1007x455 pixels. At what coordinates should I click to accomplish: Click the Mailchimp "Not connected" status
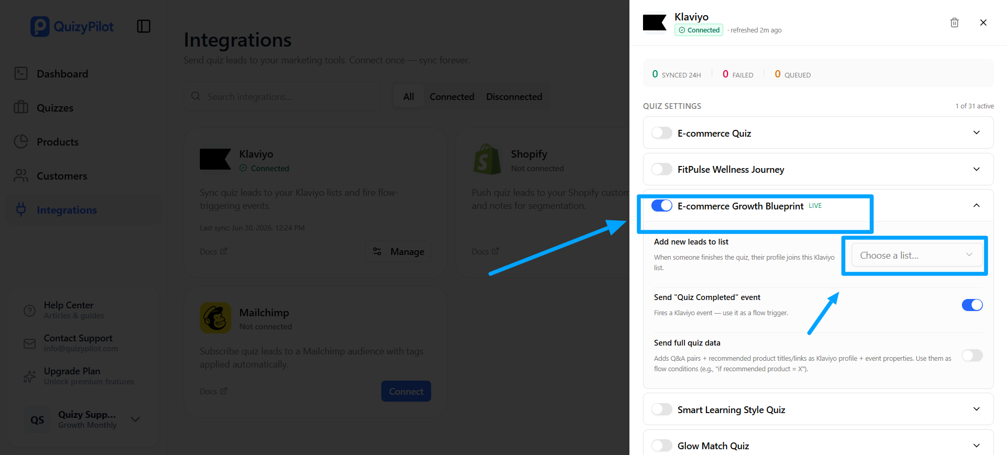tap(265, 327)
